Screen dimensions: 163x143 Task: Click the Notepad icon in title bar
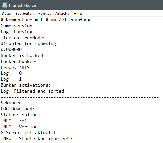[5, 5]
